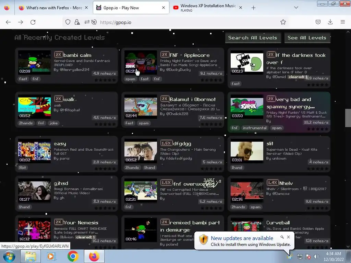Open the bambi calm level thumbnail

click(34, 63)
